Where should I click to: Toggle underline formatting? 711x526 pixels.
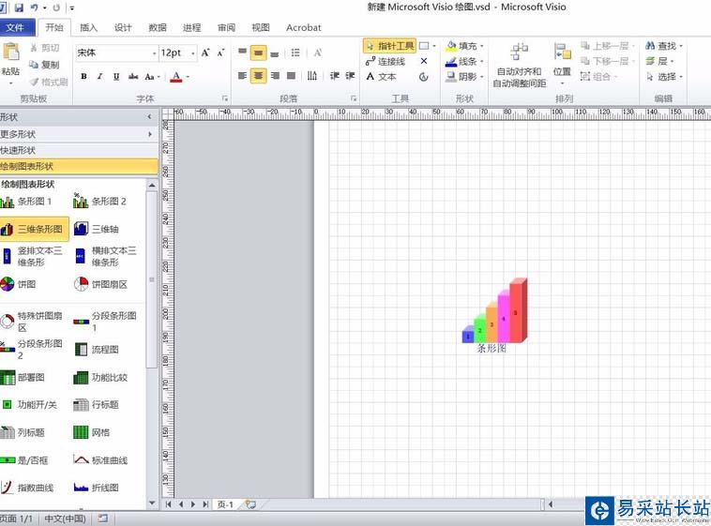pyautogui.click(x=116, y=76)
